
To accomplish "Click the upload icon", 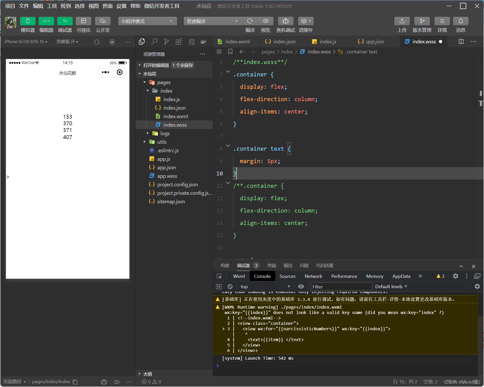I will pyautogui.click(x=402, y=21).
